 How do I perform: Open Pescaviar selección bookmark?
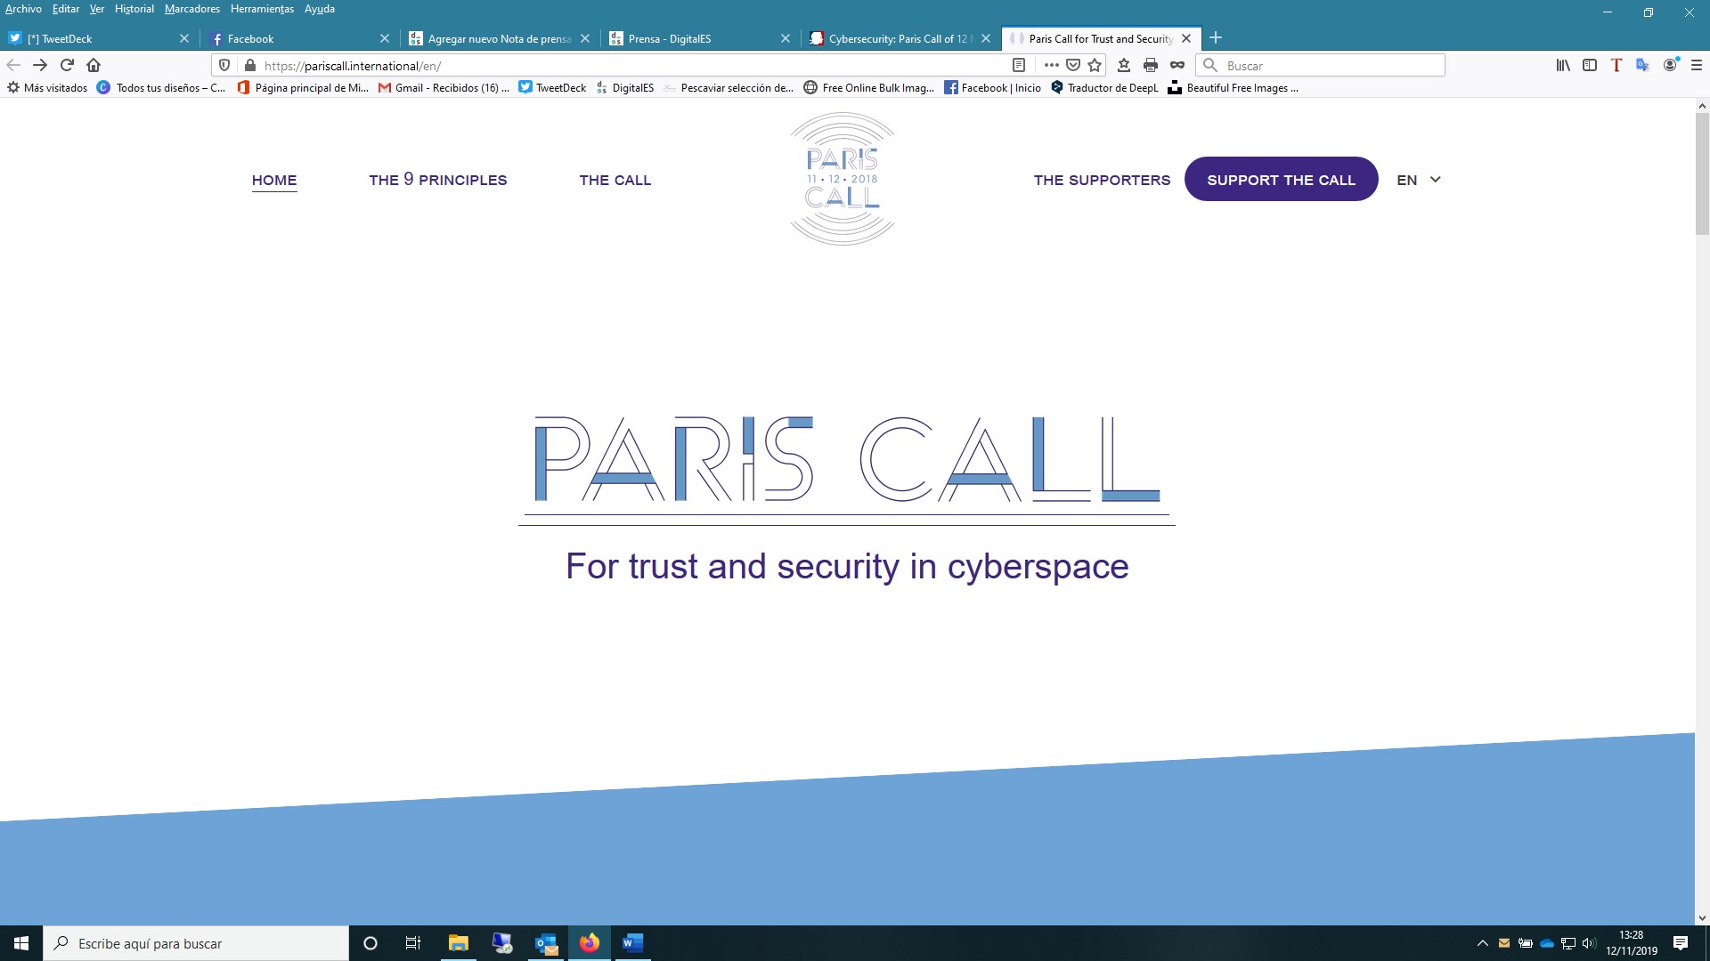729,87
